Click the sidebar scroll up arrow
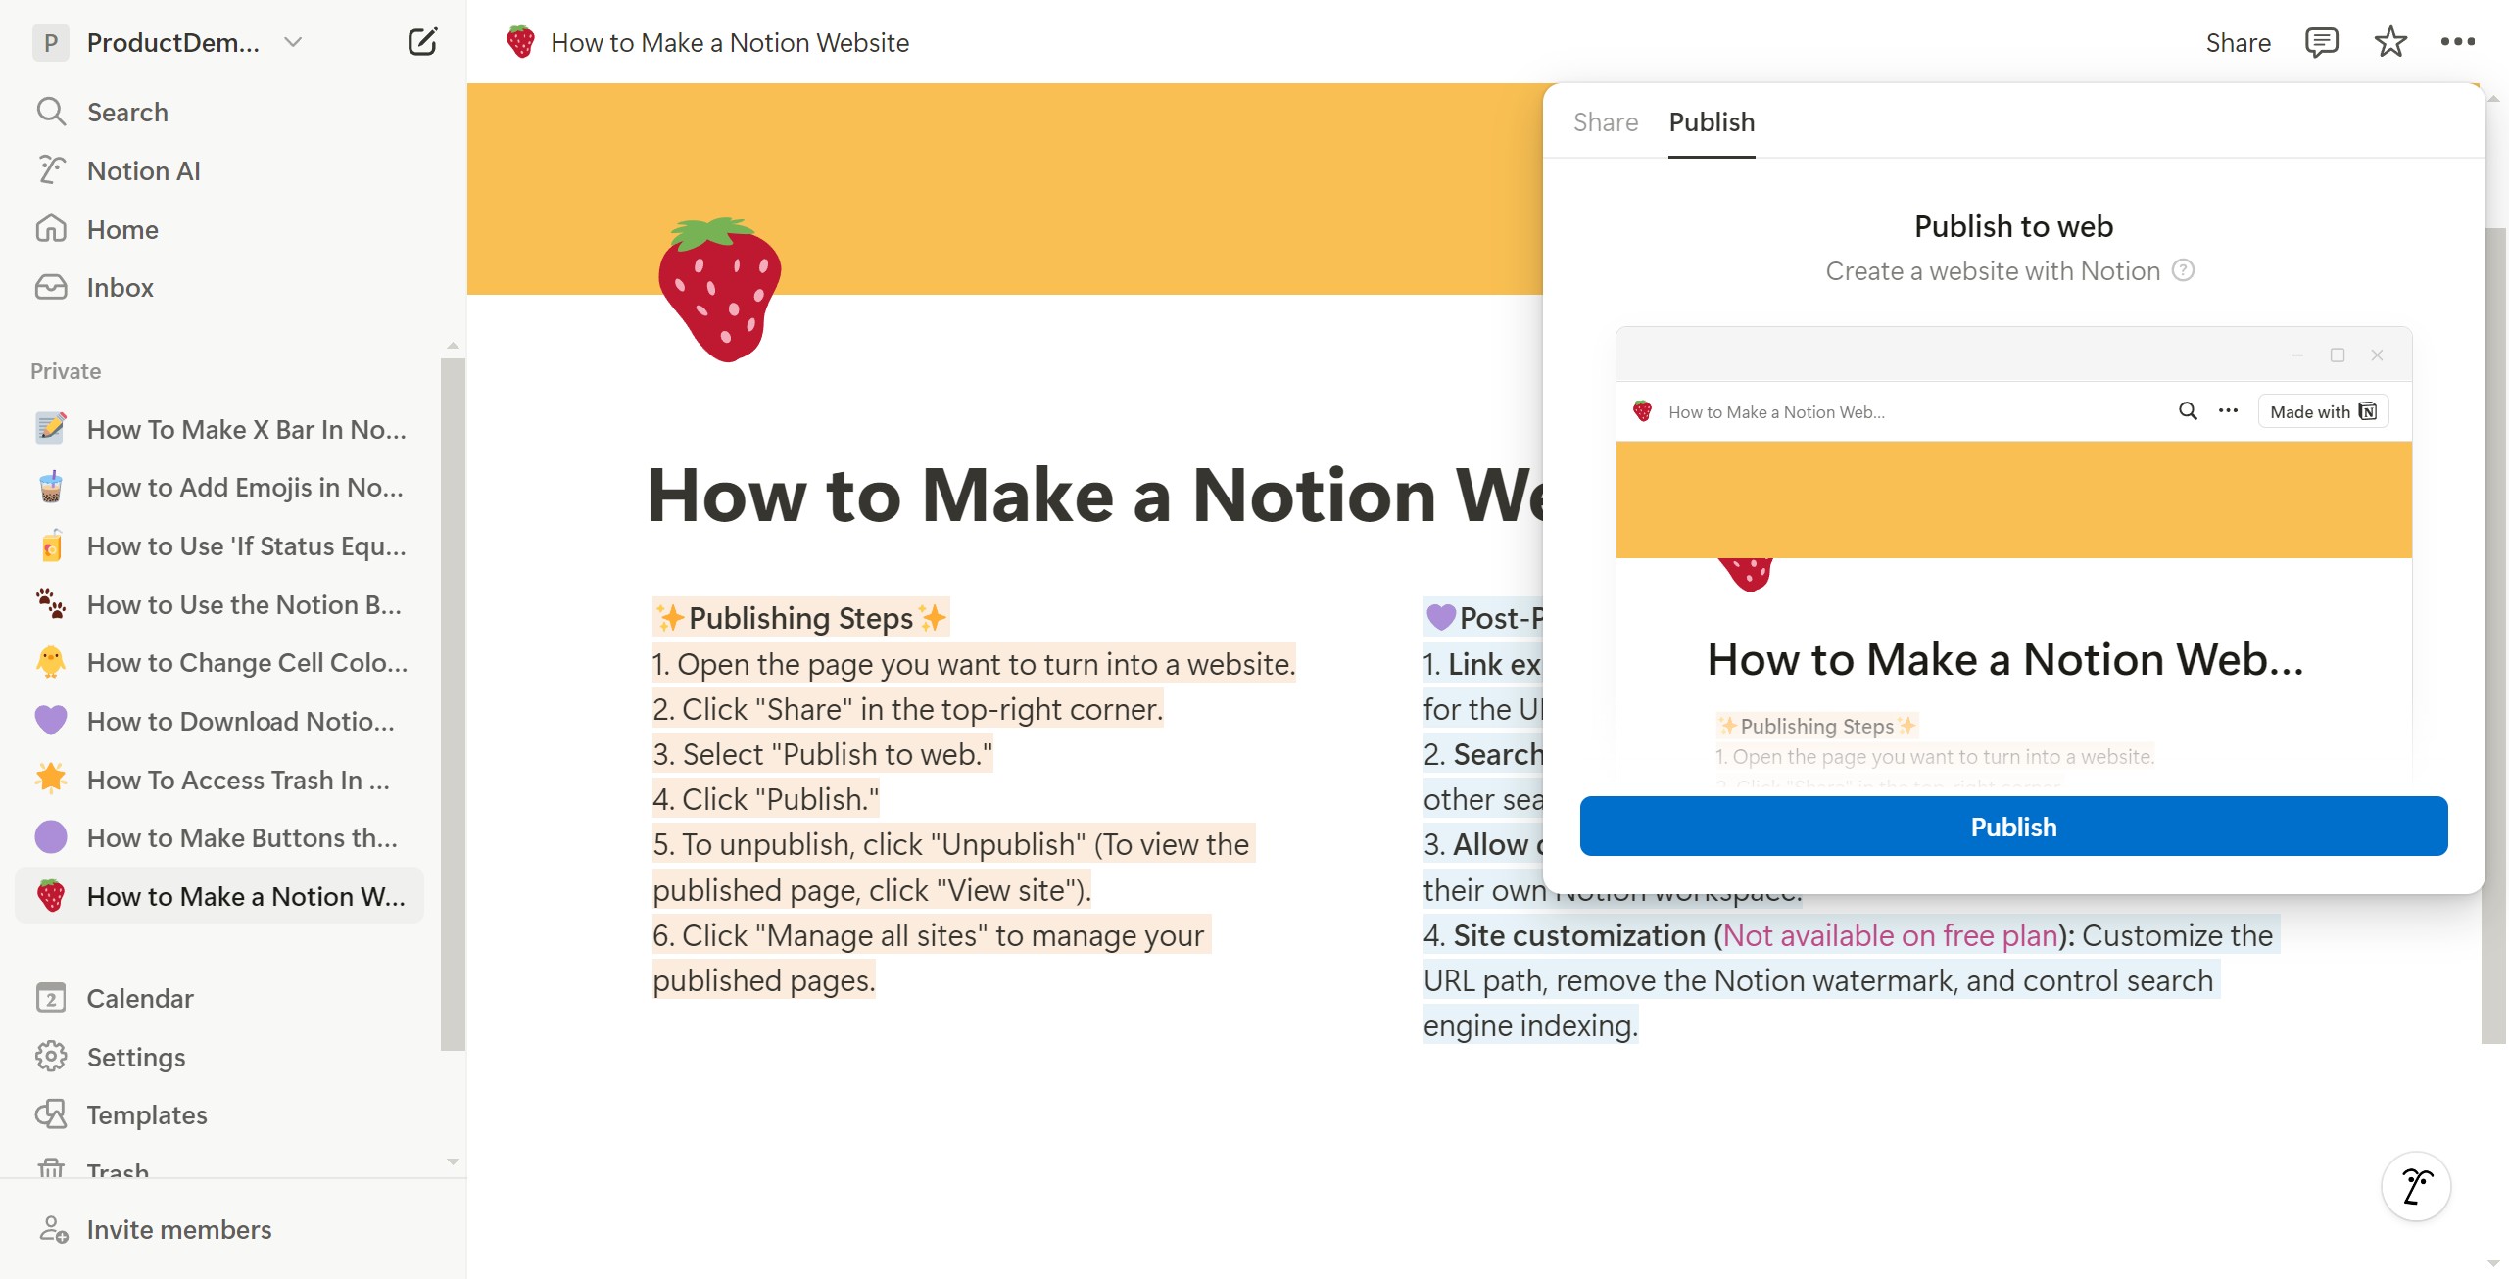The image size is (2509, 1279). pyautogui.click(x=453, y=346)
